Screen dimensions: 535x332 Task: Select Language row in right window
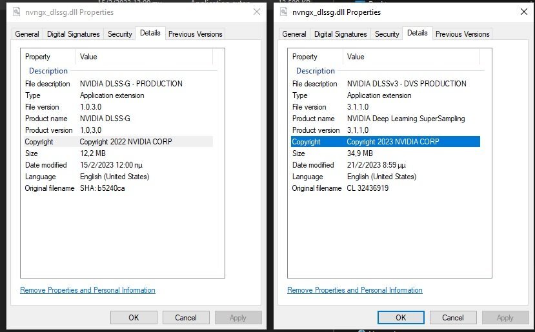(385, 177)
